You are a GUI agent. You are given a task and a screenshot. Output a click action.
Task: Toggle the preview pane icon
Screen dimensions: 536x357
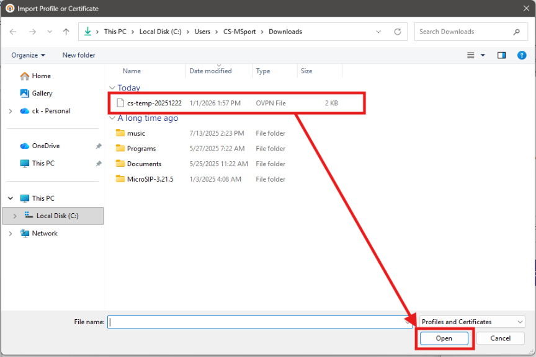tap(501, 55)
